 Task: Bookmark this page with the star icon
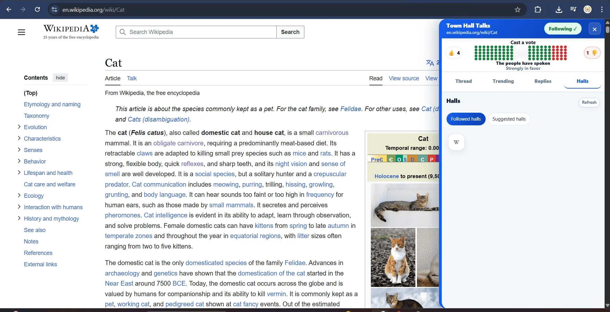click(x=517, y=10)
